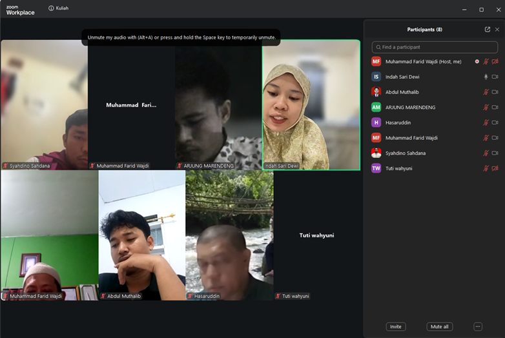Viewport: 505px width, 338px height.
Task: Click ARJUNG MARENDENG's video tile
Action: pos(218,105)
